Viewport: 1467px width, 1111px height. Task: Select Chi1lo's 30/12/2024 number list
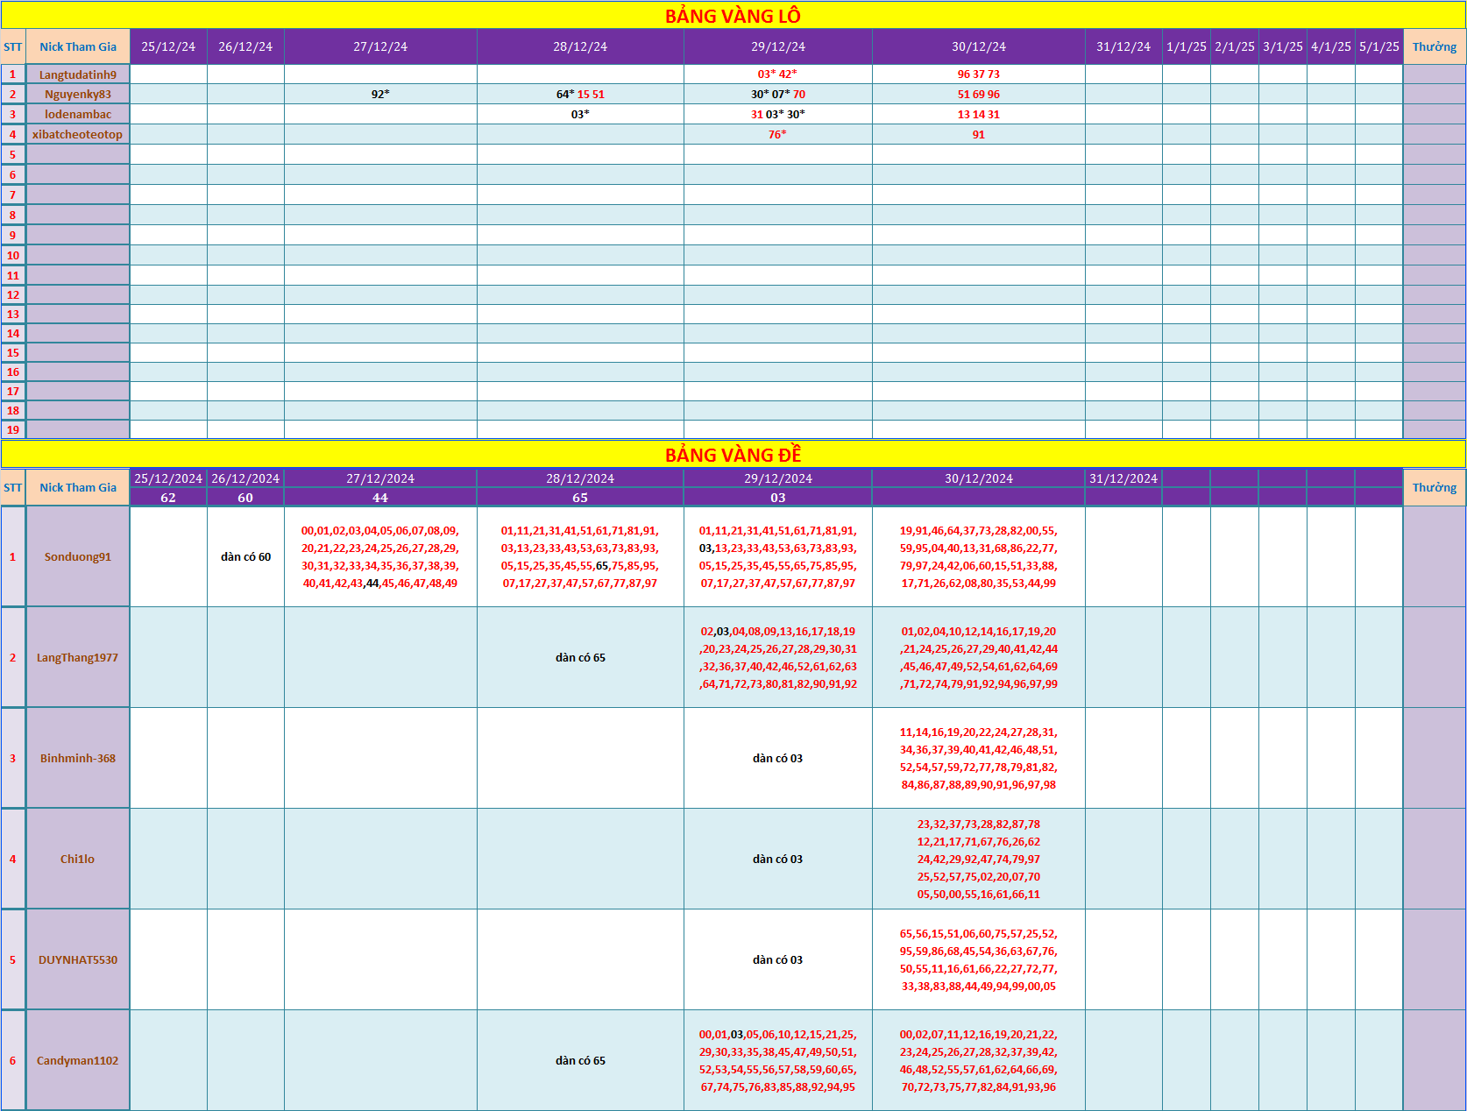pos(979,859)
